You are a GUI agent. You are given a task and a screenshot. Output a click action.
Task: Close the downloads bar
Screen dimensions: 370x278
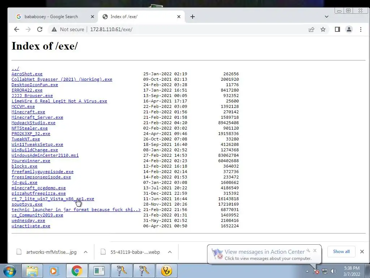362,252
